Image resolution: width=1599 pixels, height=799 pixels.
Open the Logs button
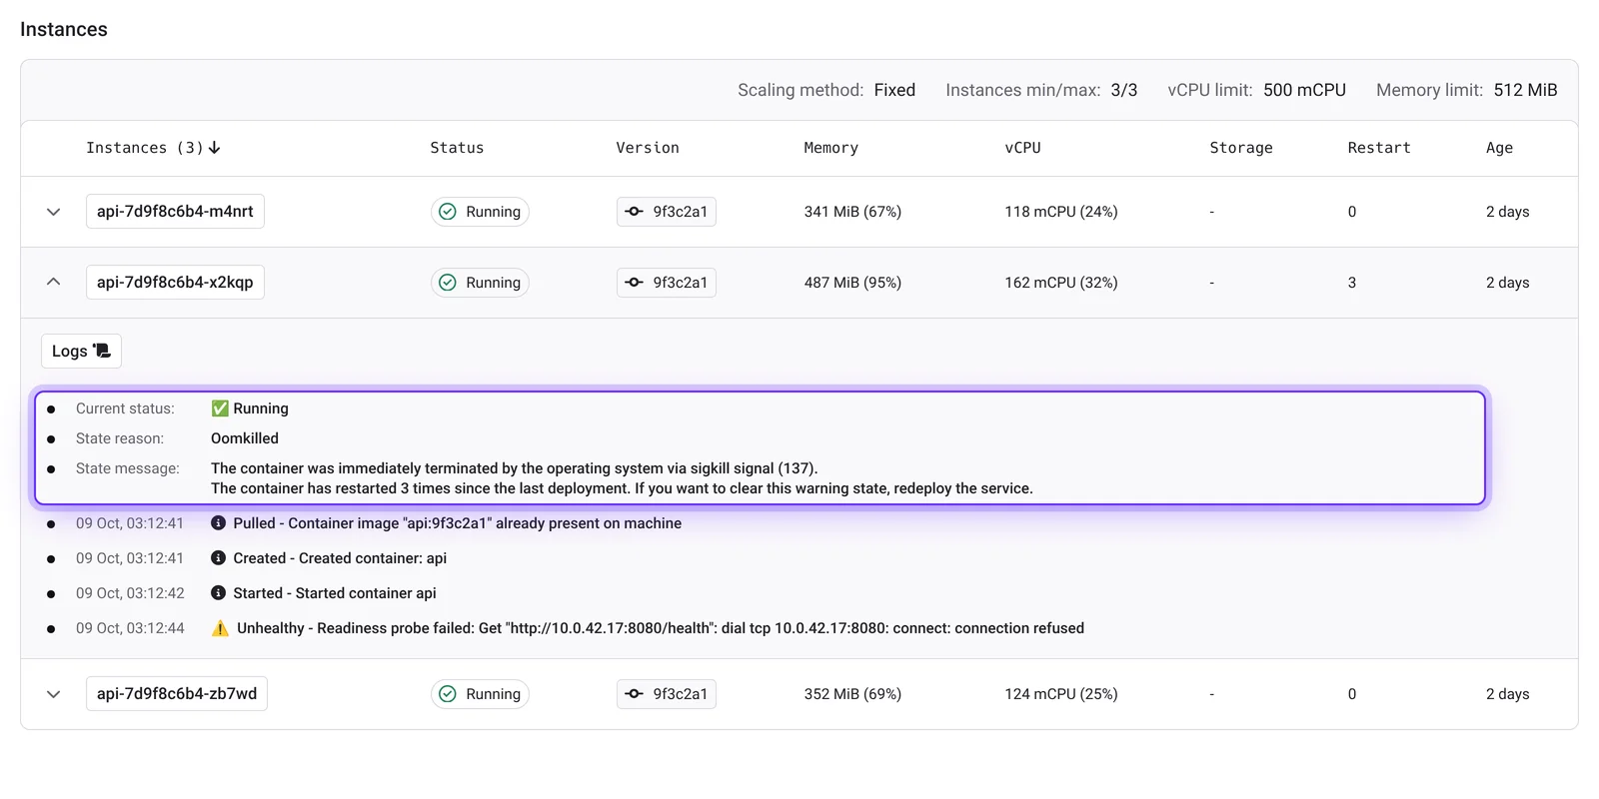(x=81, y=351)
